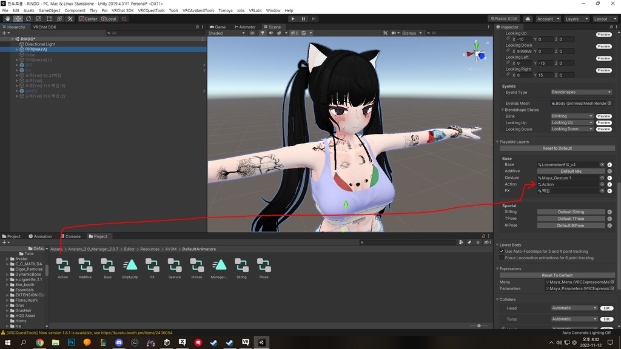Open the Console tab

pyautogui.click(x=71, y=236)
